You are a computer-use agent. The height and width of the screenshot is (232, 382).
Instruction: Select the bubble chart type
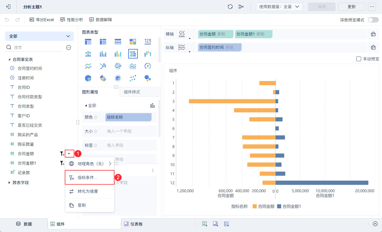tap(148, 78)
